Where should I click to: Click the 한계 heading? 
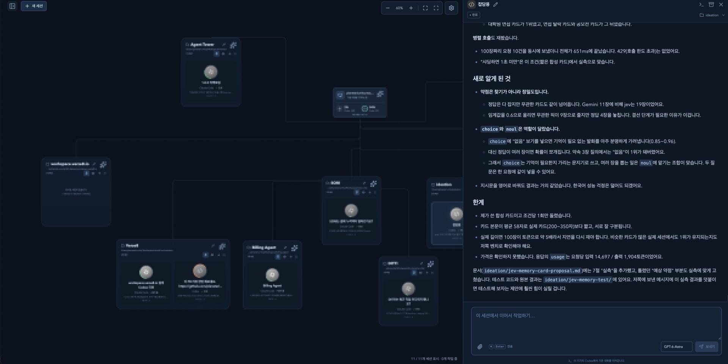[478, 202]
